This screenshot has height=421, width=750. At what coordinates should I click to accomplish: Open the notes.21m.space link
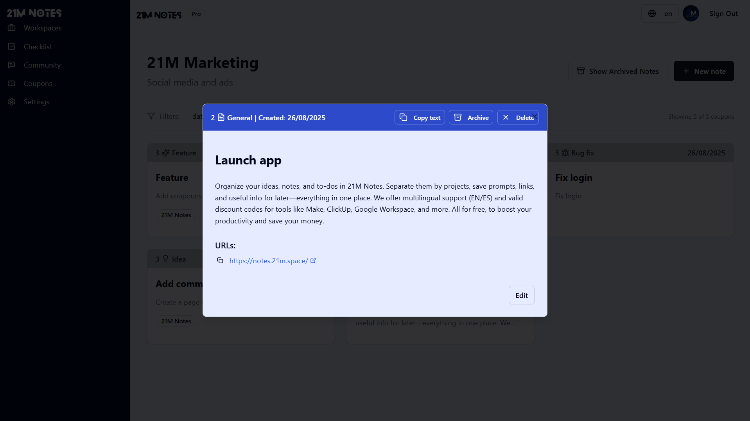pos(269,260)
